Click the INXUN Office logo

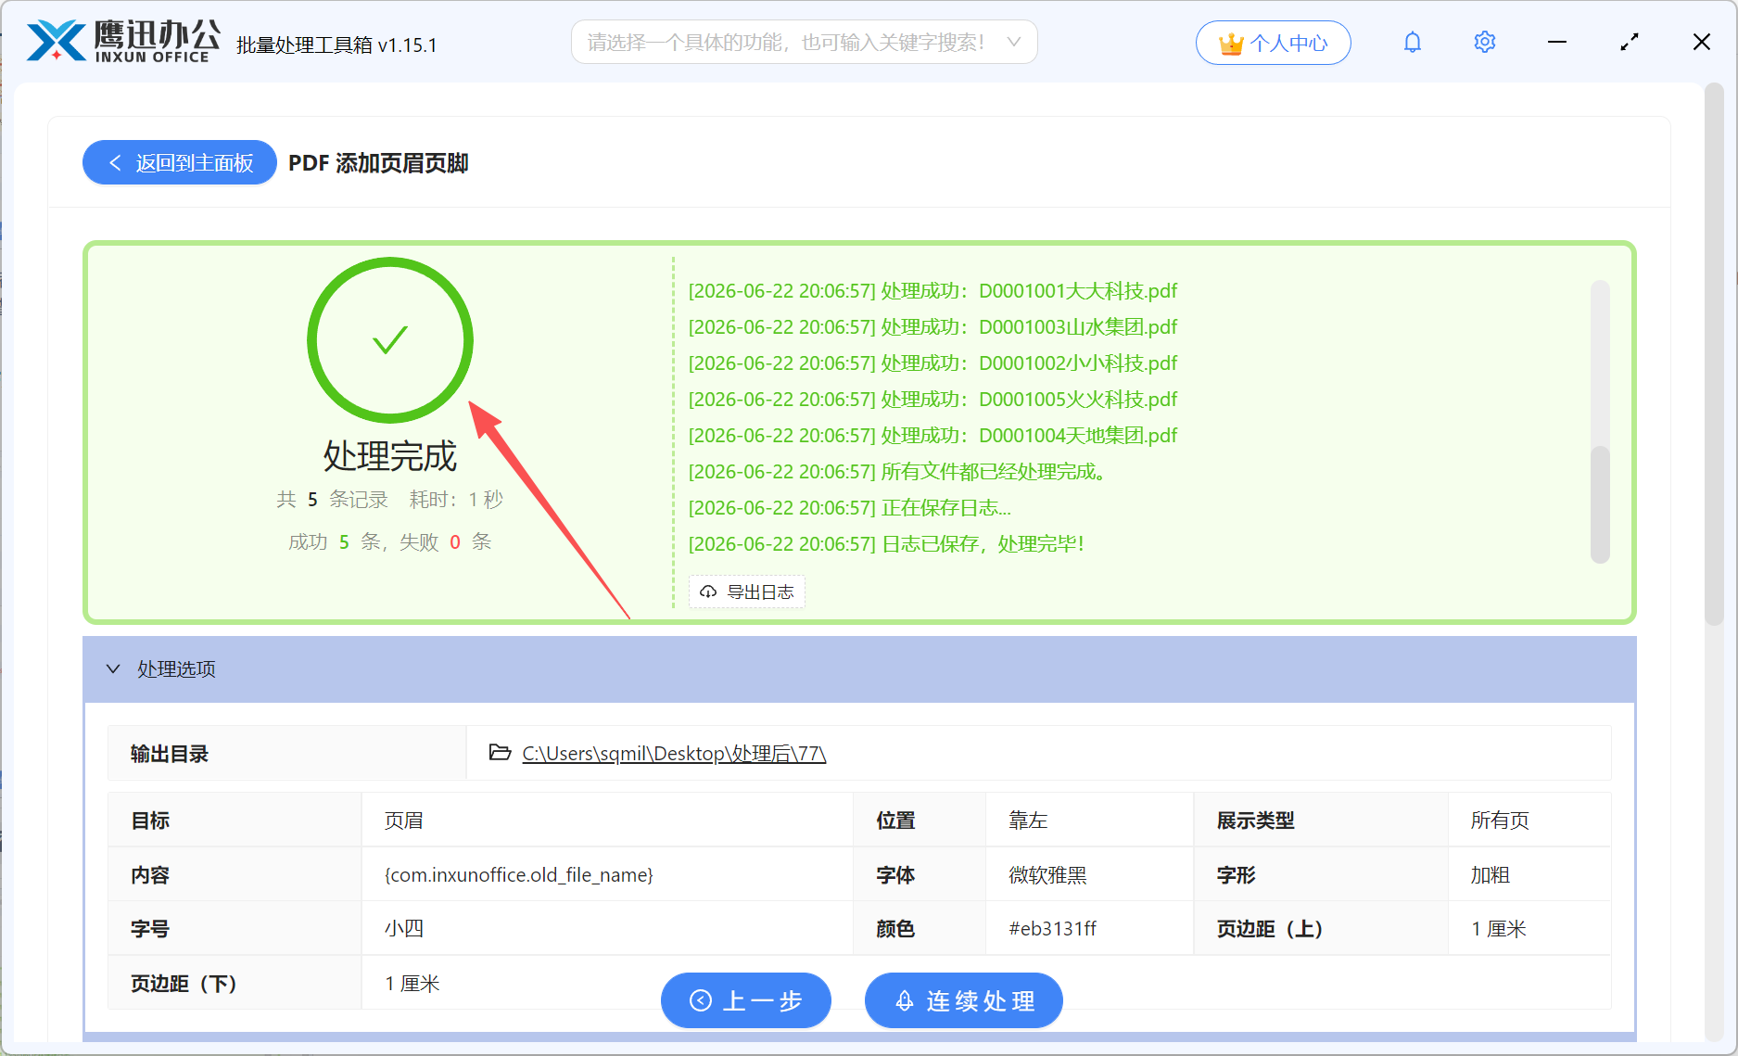123,42
